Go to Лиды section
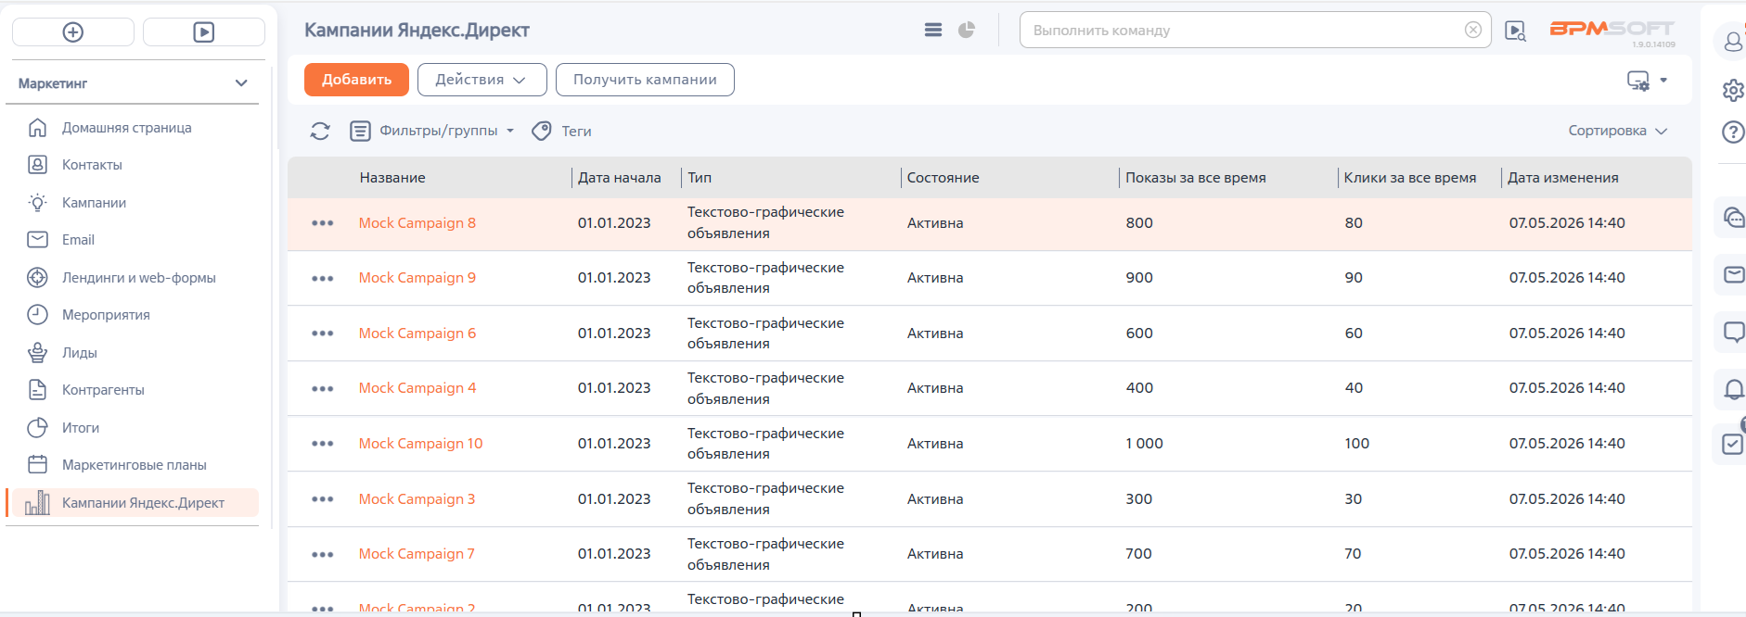Image resolution: width=1746 pixels, height=617 pixels. (80, 353)
